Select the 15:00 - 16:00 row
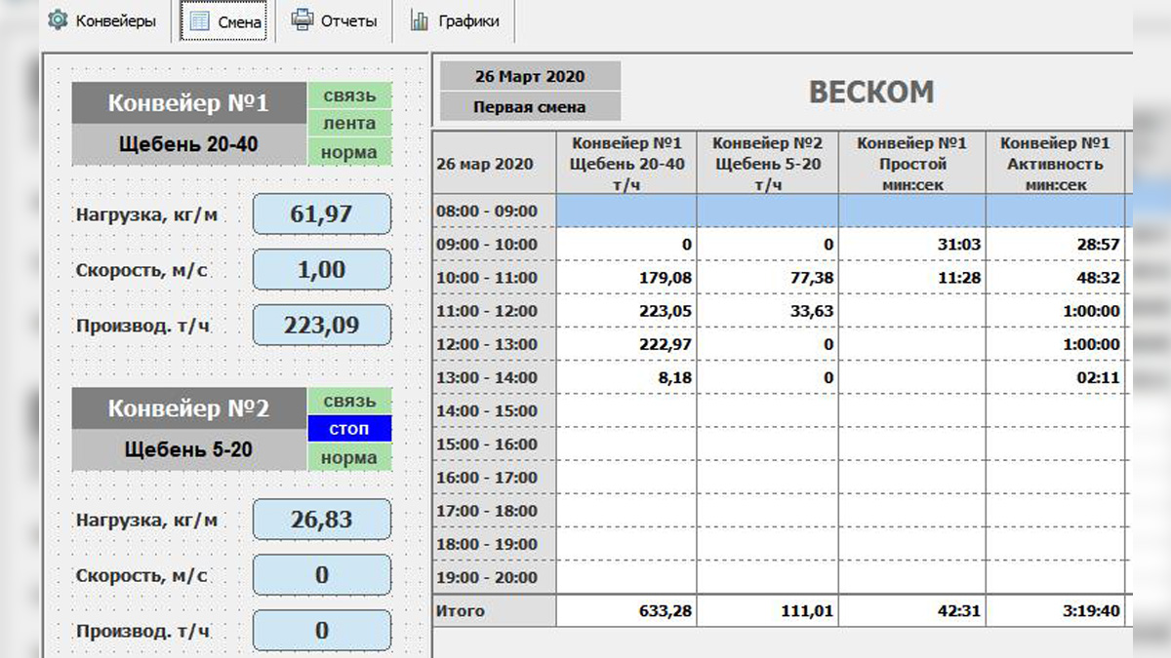This screenshot has height=658, width=1171. click(781, 444)
